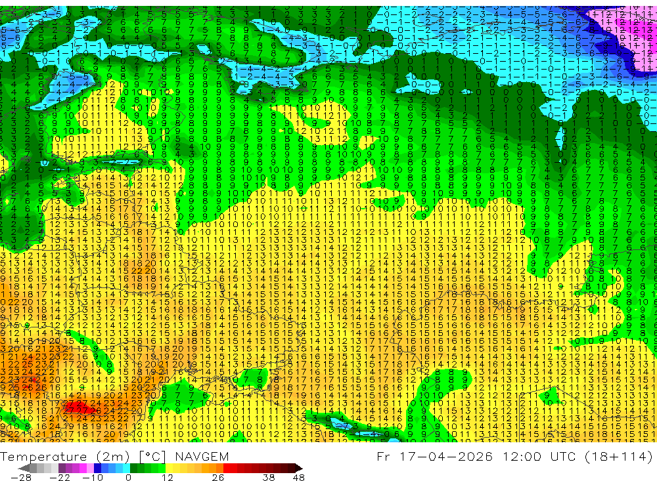Click the dark green legend swatch after 0
The image size is (657, 481).
pyautogui.click(x=133, y=468)
